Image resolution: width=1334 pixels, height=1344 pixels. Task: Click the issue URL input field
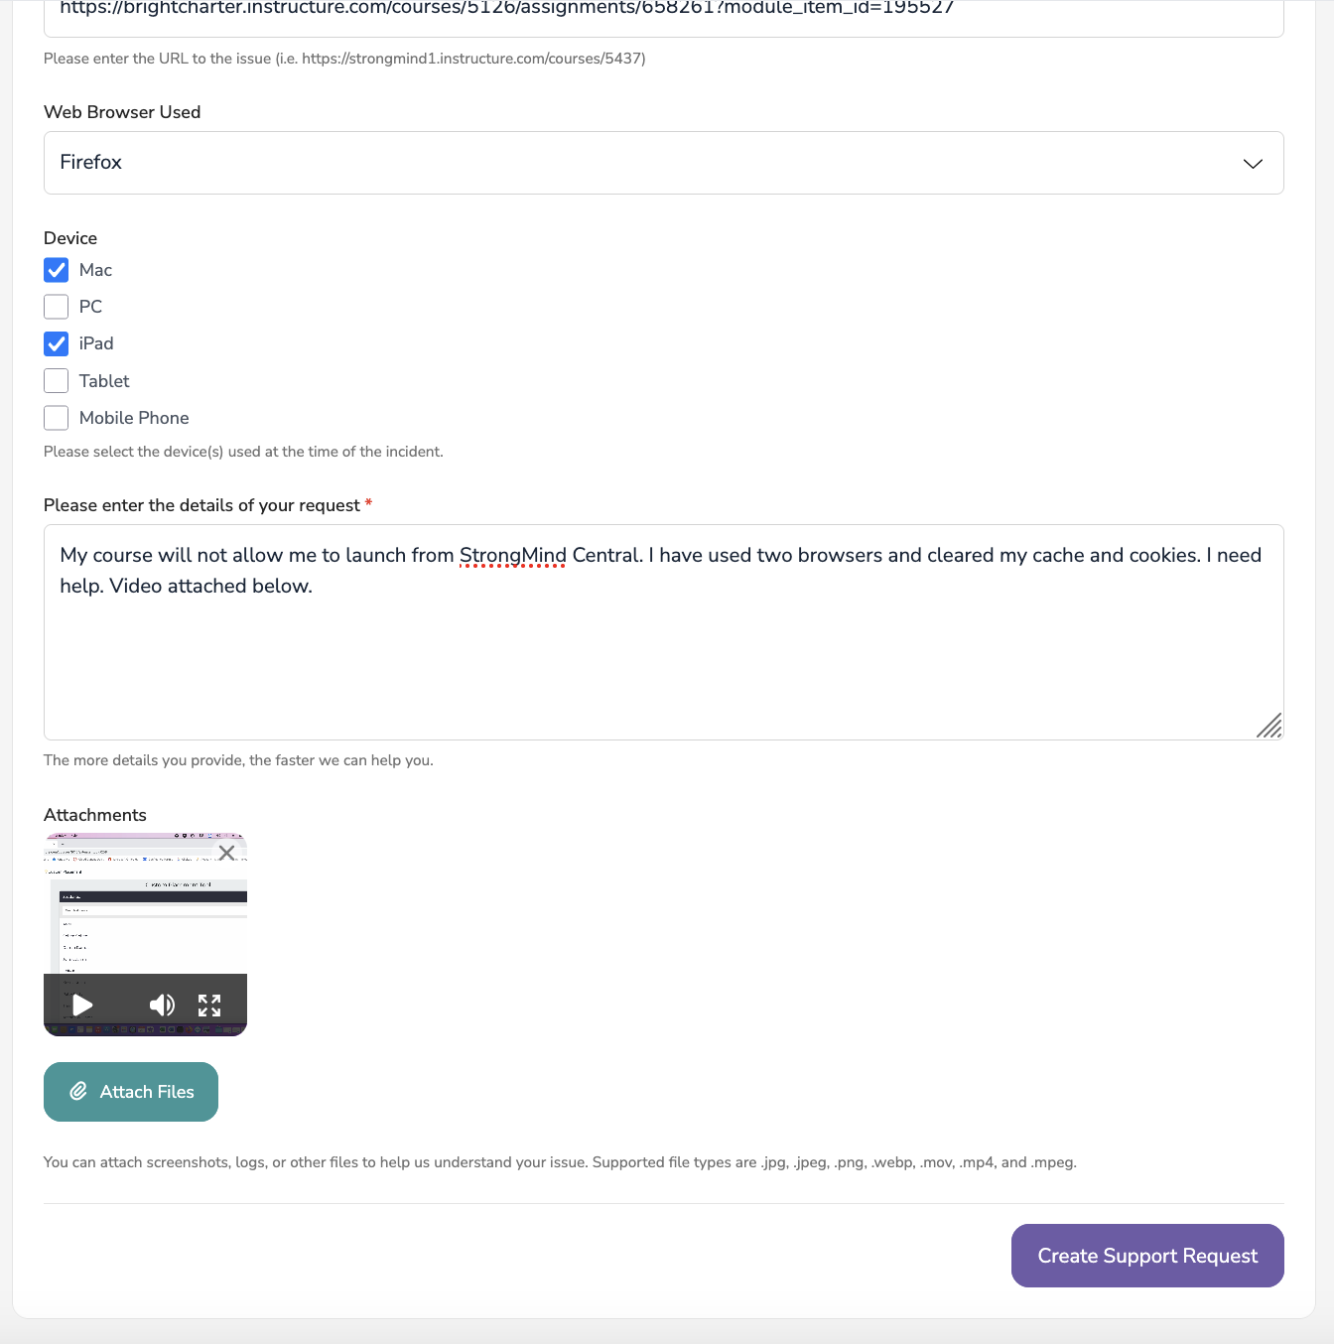pos(663,10)
